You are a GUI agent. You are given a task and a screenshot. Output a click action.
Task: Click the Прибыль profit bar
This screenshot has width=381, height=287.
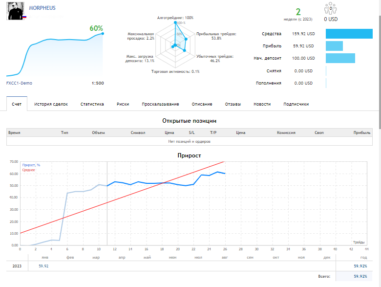[x=334, y=46]
